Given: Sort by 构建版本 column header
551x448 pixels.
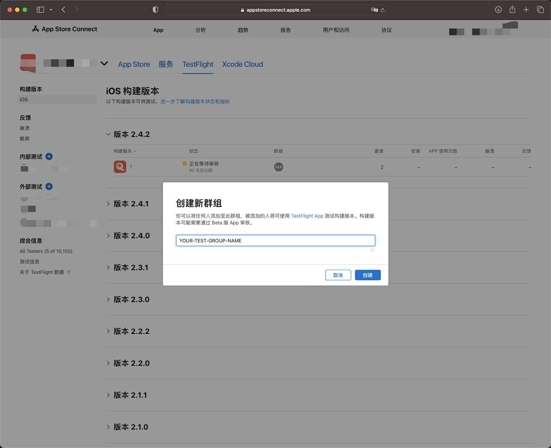Looking at the screenshot, I should (125, 151).
